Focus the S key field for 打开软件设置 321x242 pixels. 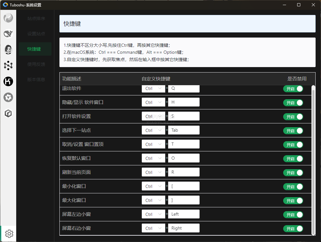(184, 116)
